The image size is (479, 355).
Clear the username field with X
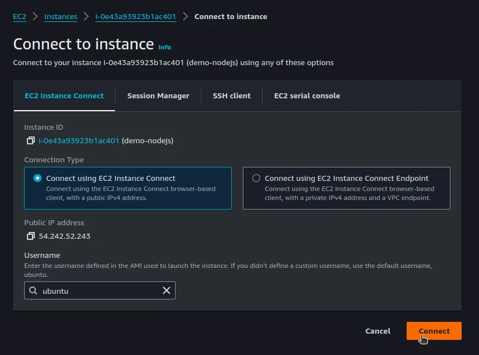point(167,290)
